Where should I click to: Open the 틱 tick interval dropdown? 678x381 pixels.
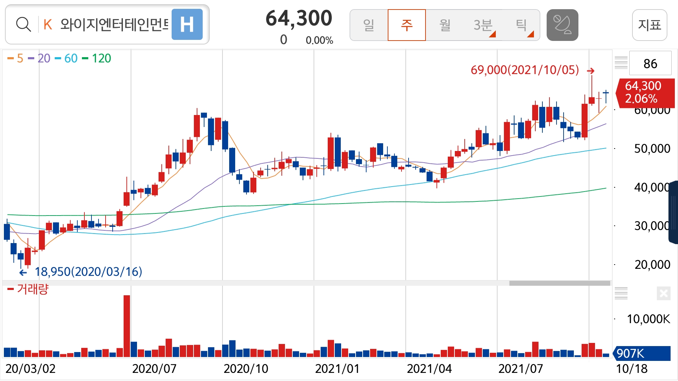521,25
